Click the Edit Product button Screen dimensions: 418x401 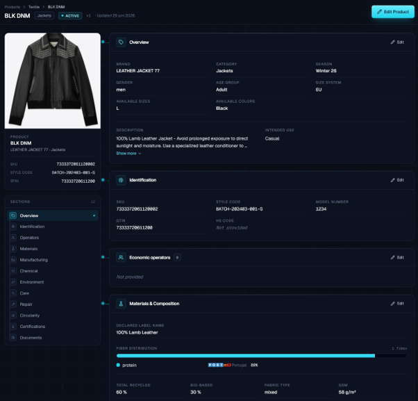(393, 12)
